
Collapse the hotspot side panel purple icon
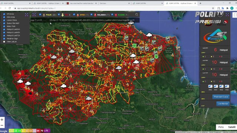pyautogui.click(x=227, y=15)
